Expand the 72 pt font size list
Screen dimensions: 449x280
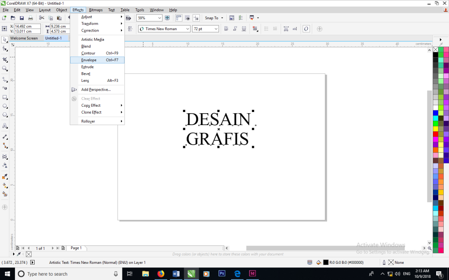click(x=216, y=29)
